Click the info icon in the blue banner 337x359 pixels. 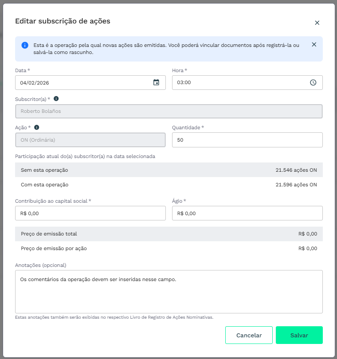point(25,46)
